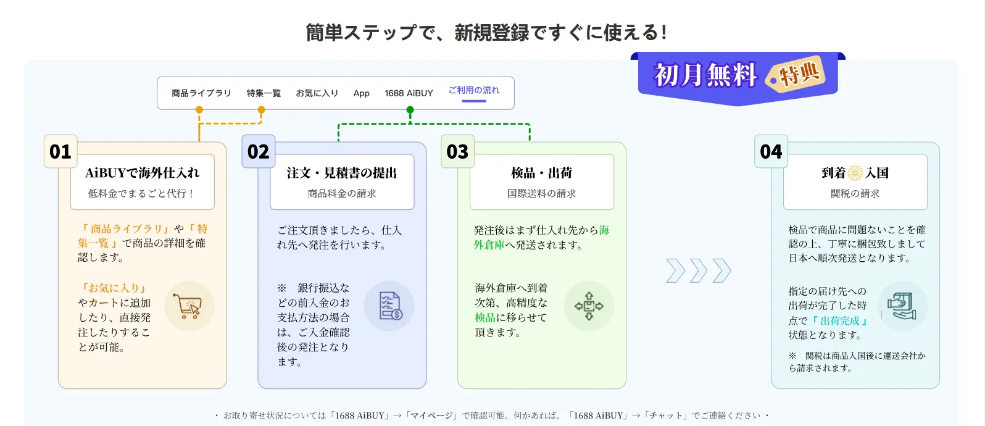The height and width of the screenshot is (426, 985).
Task: Click the text やカートに追加したり、直接発注
Action: (114, 325)
